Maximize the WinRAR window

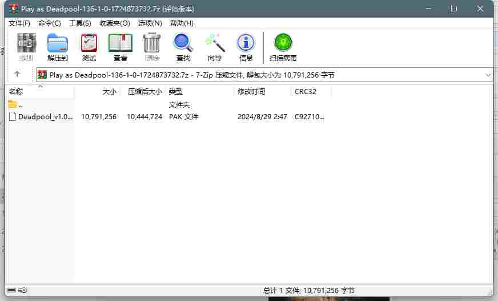[x=454, y=9]
